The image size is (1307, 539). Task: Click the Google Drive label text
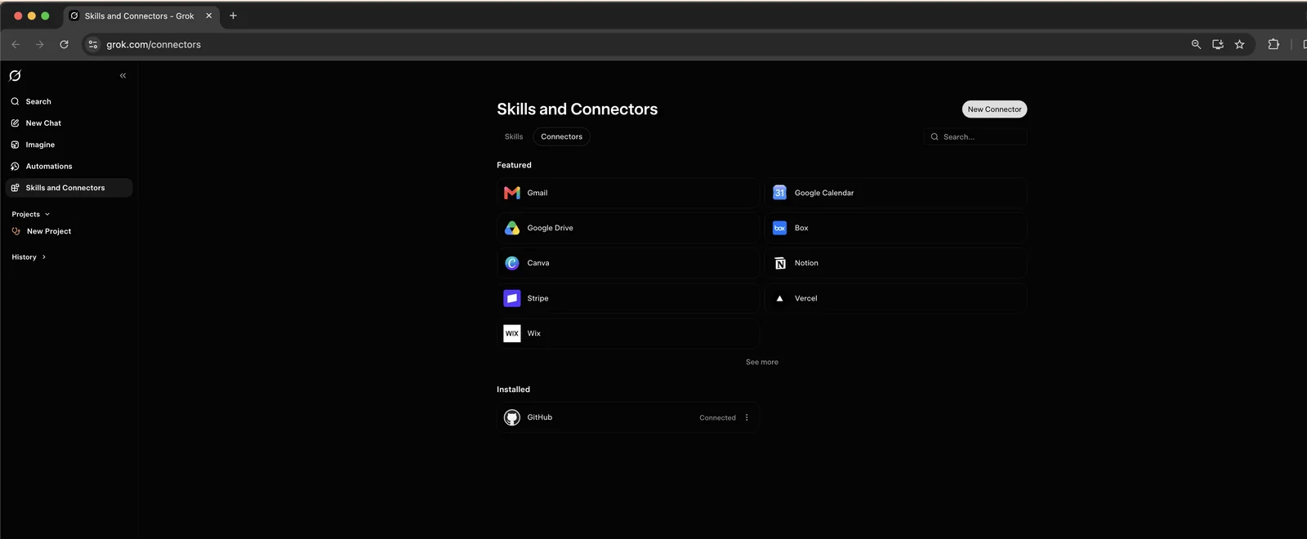click(x=551, y=228)
